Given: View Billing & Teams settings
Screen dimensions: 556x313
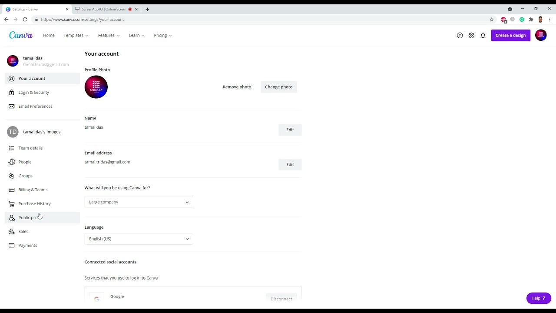Looking at the screenshot, I should (33, 190).
